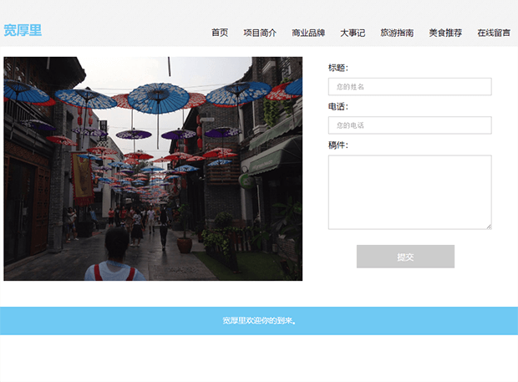Click inside the 稿件 message textarea
This screenshot has width=518, height=382.
click(409, 191)
